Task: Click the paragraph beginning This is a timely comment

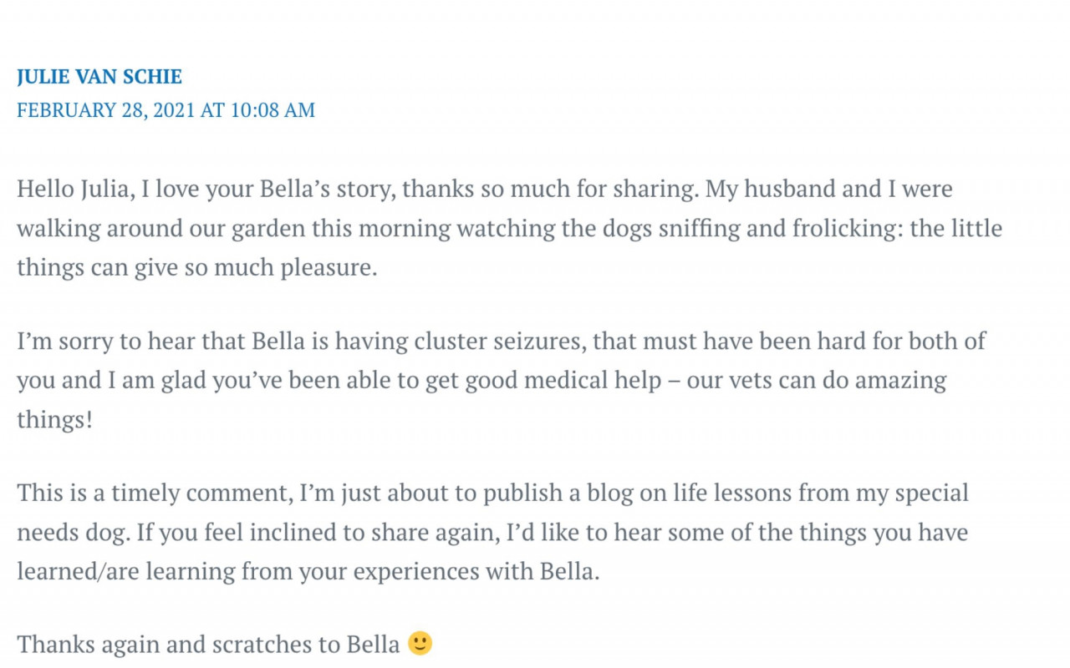Action: [492, 532]
